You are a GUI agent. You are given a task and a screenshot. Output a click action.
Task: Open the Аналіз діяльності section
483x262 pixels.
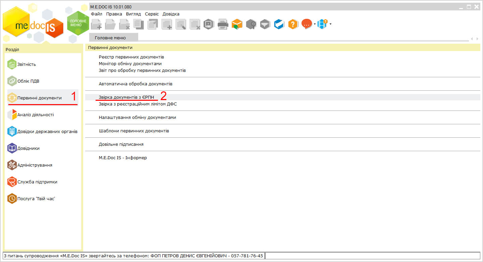43,115
